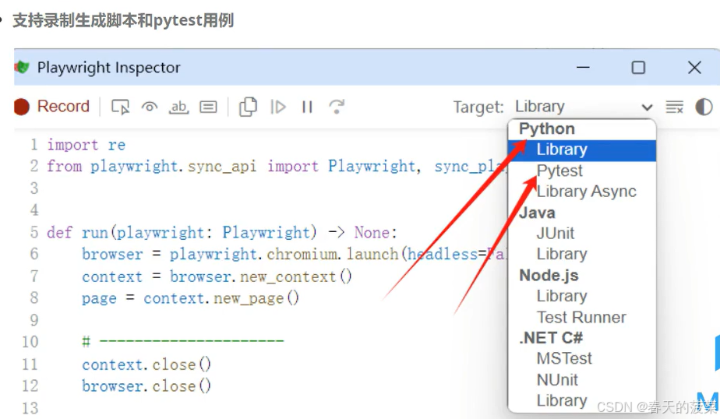
Task: Select the Assert text 'ab' icon
Action: pyautogui.click(x=178, y=107)
